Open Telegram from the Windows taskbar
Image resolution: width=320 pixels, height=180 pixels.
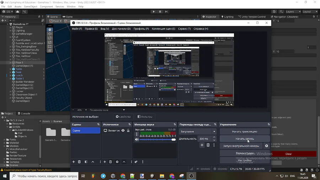coord(103,176)
